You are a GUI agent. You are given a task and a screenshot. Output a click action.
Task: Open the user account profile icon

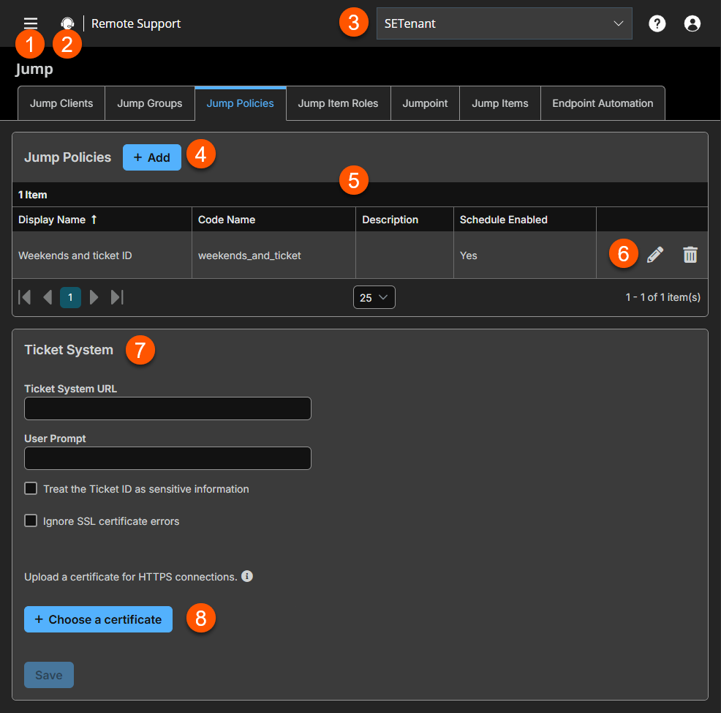coord(692,23)
